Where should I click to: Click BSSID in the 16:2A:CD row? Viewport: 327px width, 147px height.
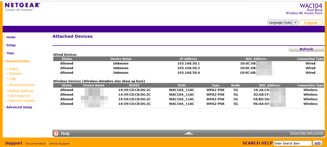(x=134, y=90)
